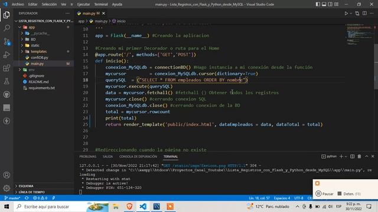Open Run and Debug view

[x=6, y=55]
